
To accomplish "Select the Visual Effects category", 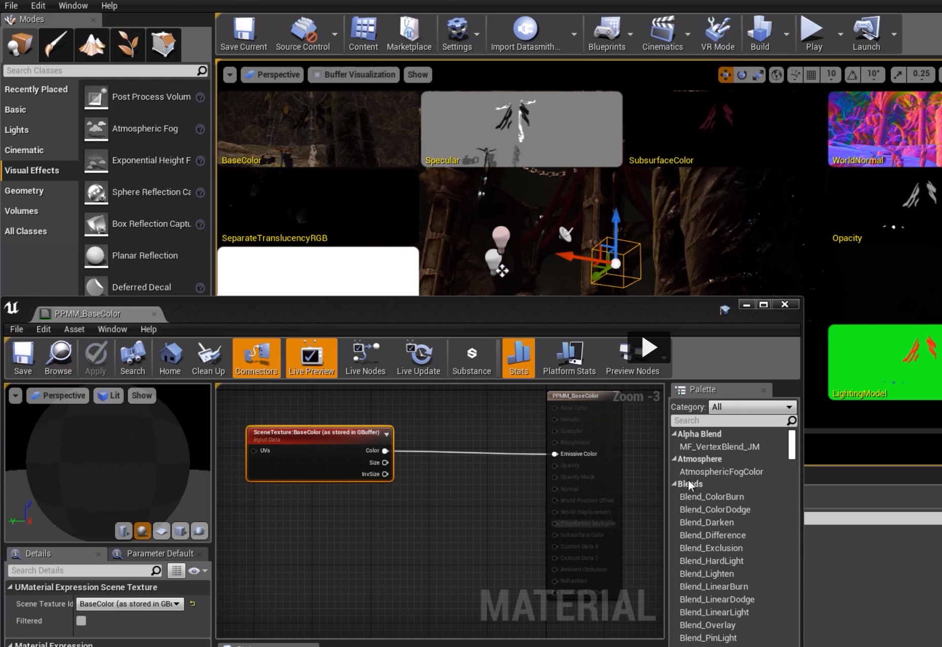I will point(32,170).
